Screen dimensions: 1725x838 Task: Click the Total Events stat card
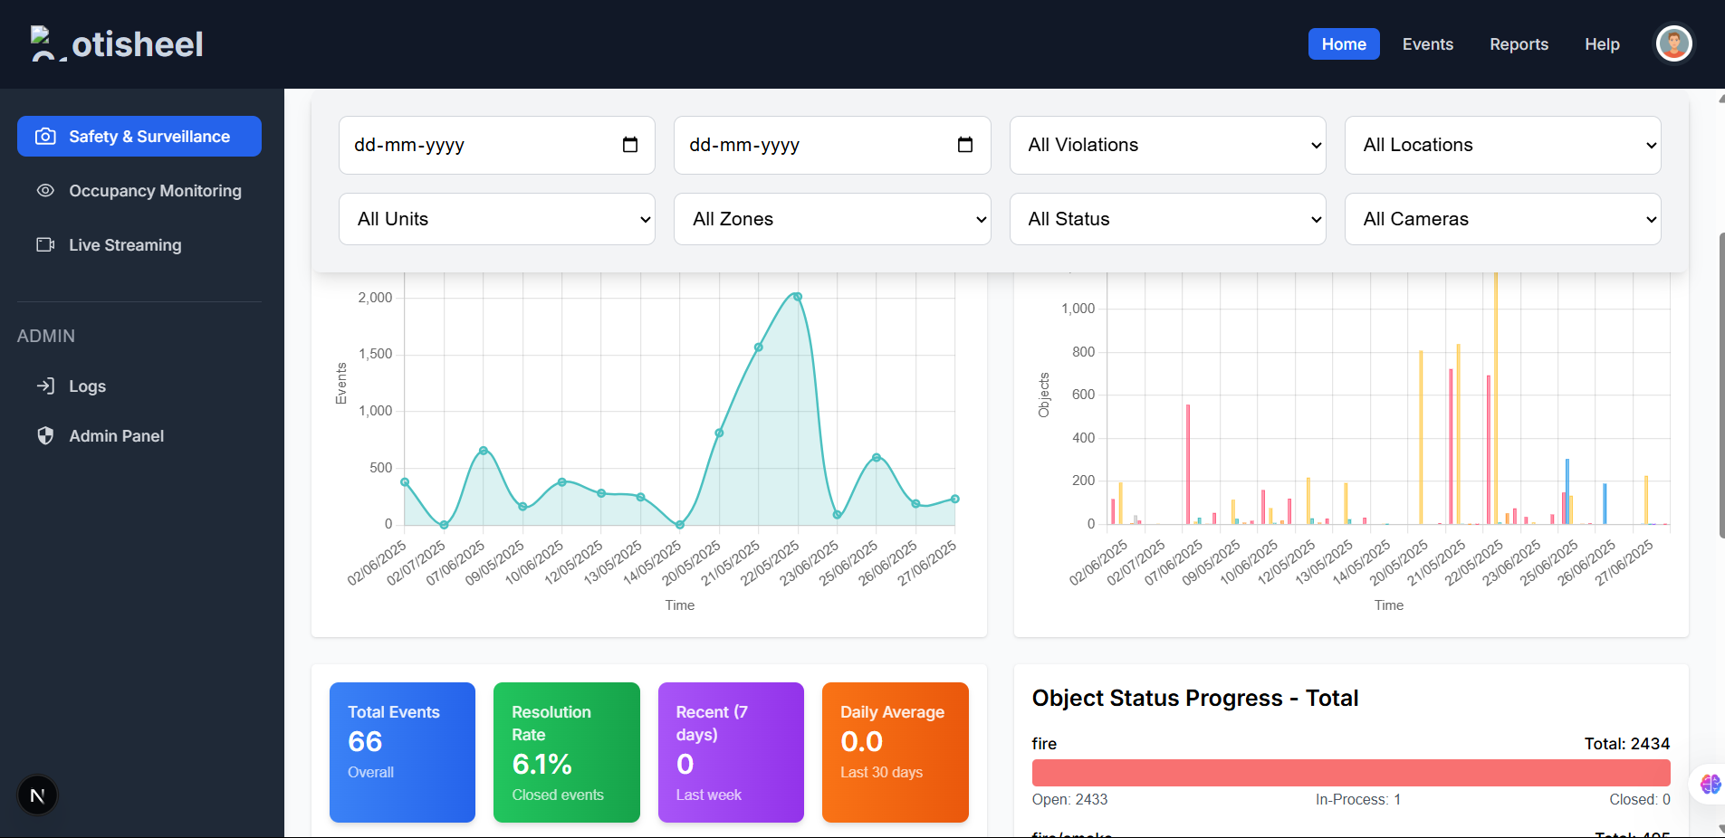click(x=401, y=752)
